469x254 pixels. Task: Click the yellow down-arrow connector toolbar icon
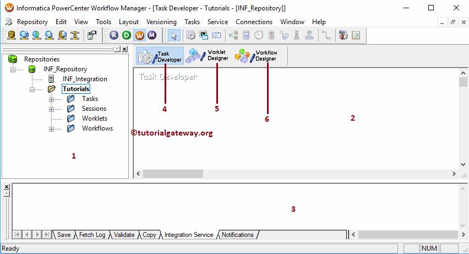[75, 35]
